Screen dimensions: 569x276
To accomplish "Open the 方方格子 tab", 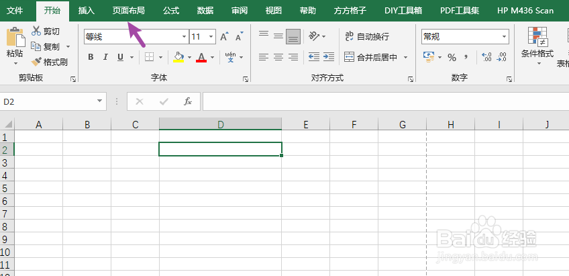I will pyautogui.click(x=350, y=10).
